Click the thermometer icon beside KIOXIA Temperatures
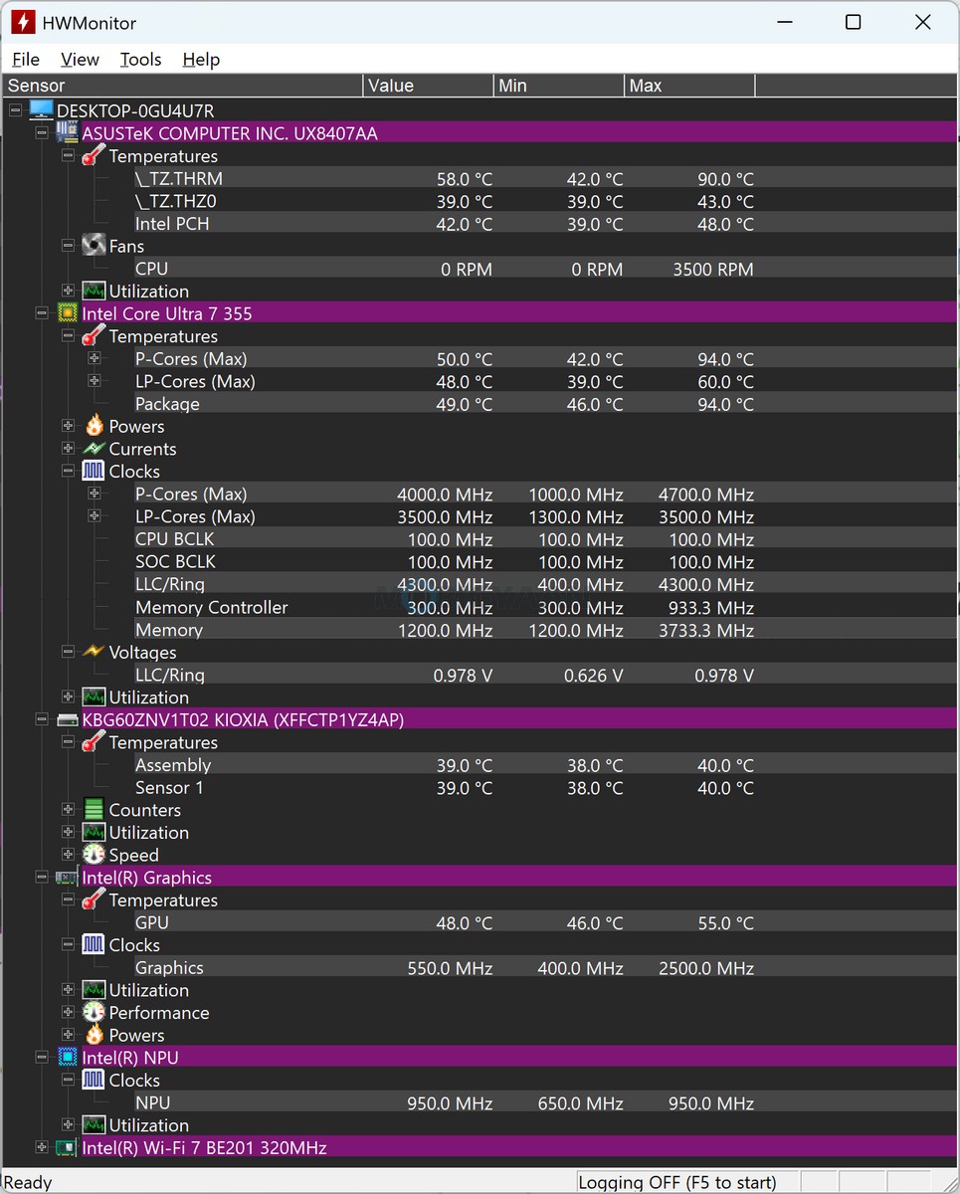This screenshot has width=960, height=1194. pyautogui.click(x=94, y=741)
